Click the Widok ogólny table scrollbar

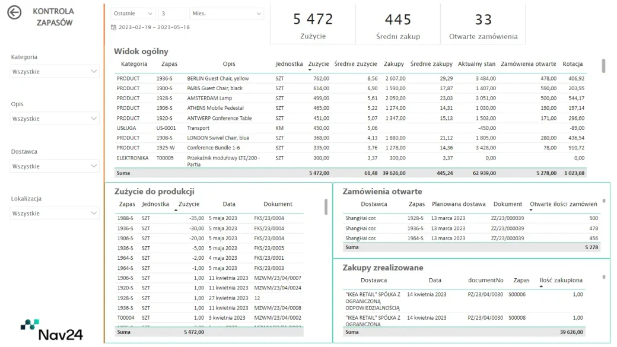(x=603, y=66)
